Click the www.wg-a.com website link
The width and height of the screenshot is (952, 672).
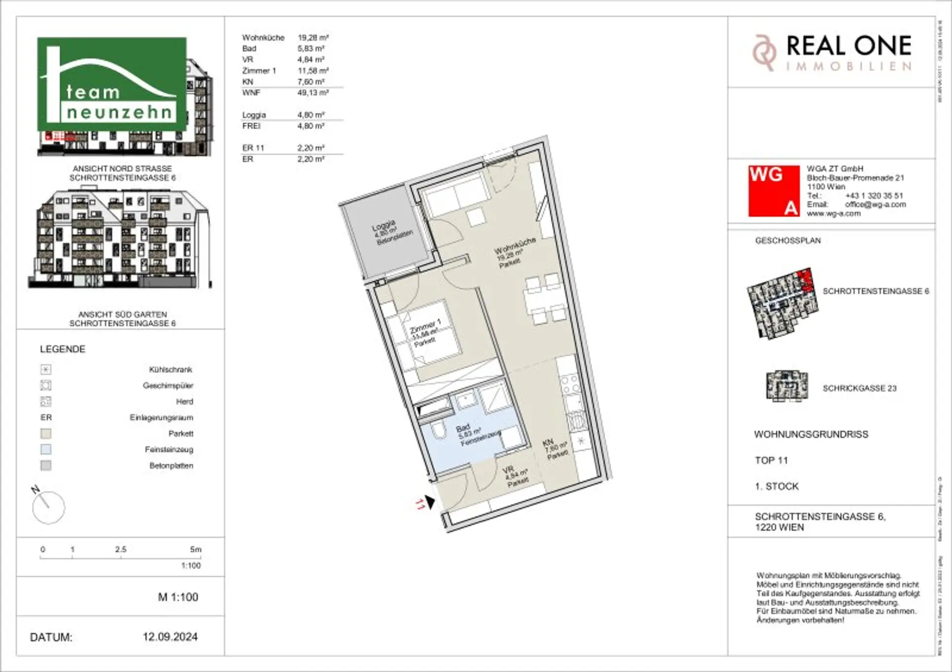(x=833, y=214)
